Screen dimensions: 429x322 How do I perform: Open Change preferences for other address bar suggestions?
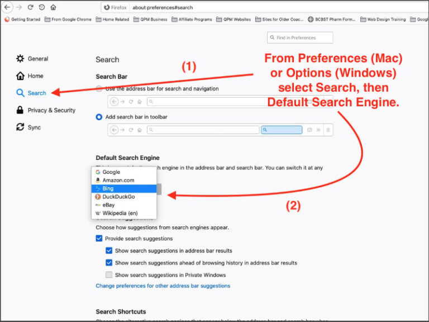coord(163,286)
